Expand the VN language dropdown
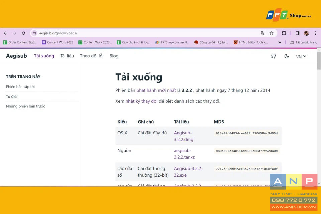 pyautogui.click(x=301, y=56)
